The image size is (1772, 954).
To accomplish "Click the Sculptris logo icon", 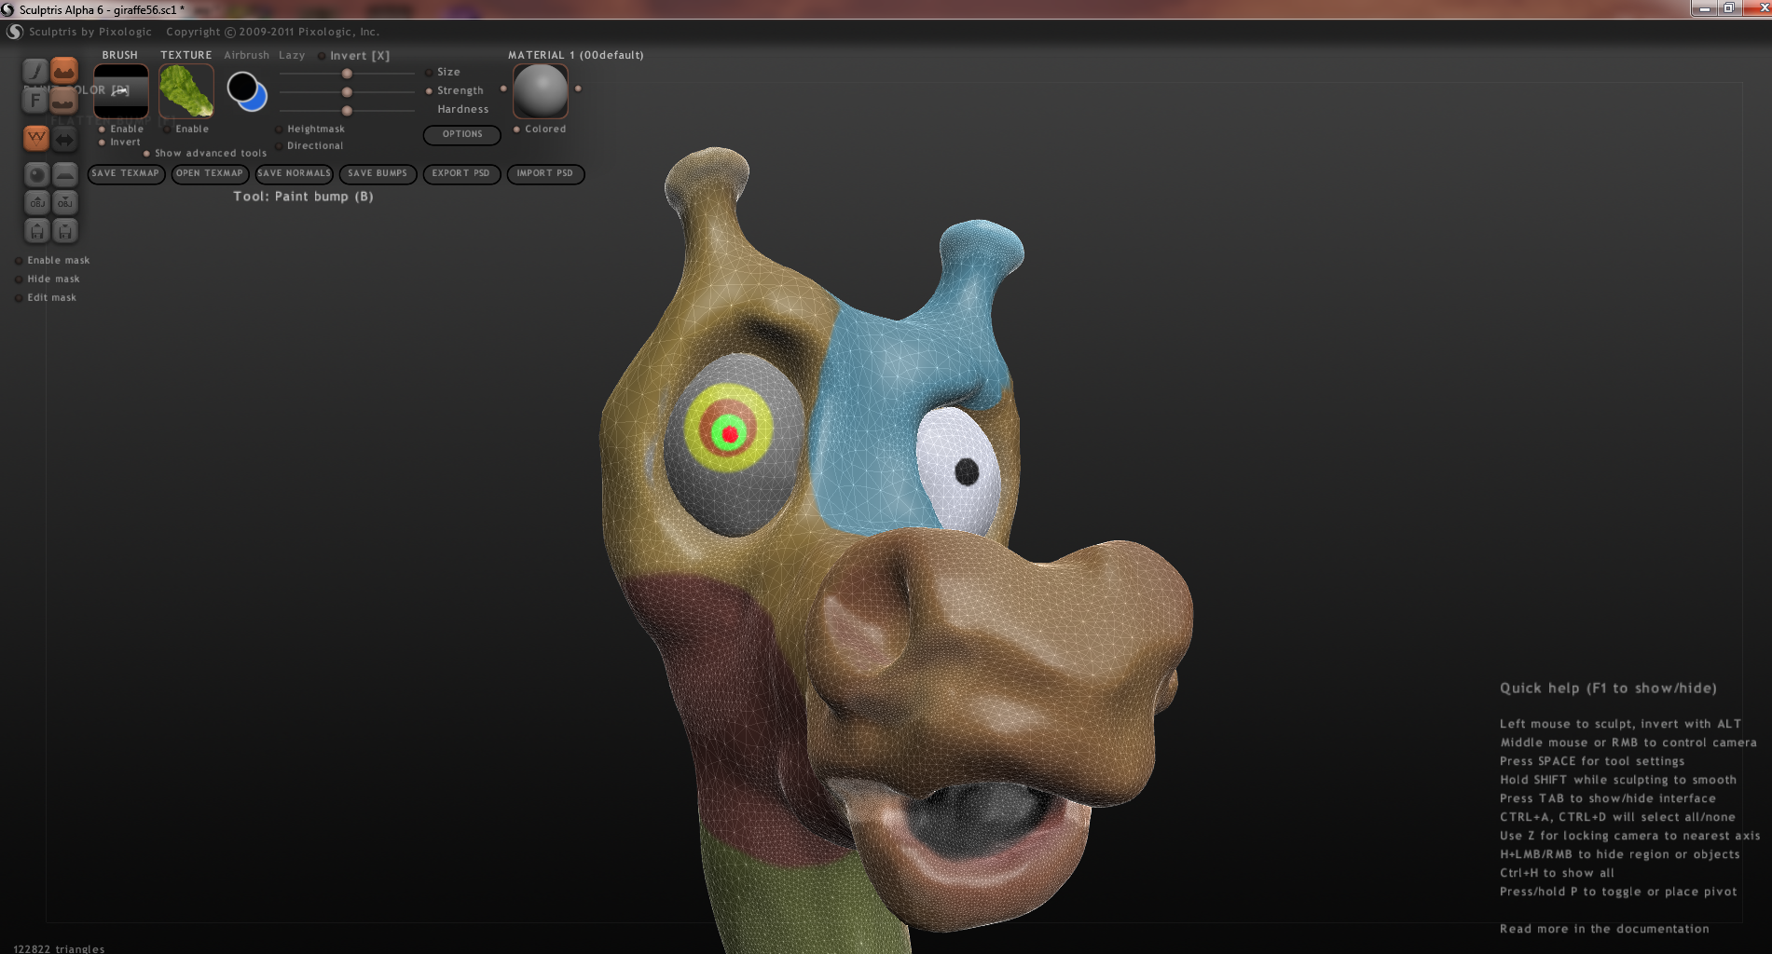I will (15, 32).
